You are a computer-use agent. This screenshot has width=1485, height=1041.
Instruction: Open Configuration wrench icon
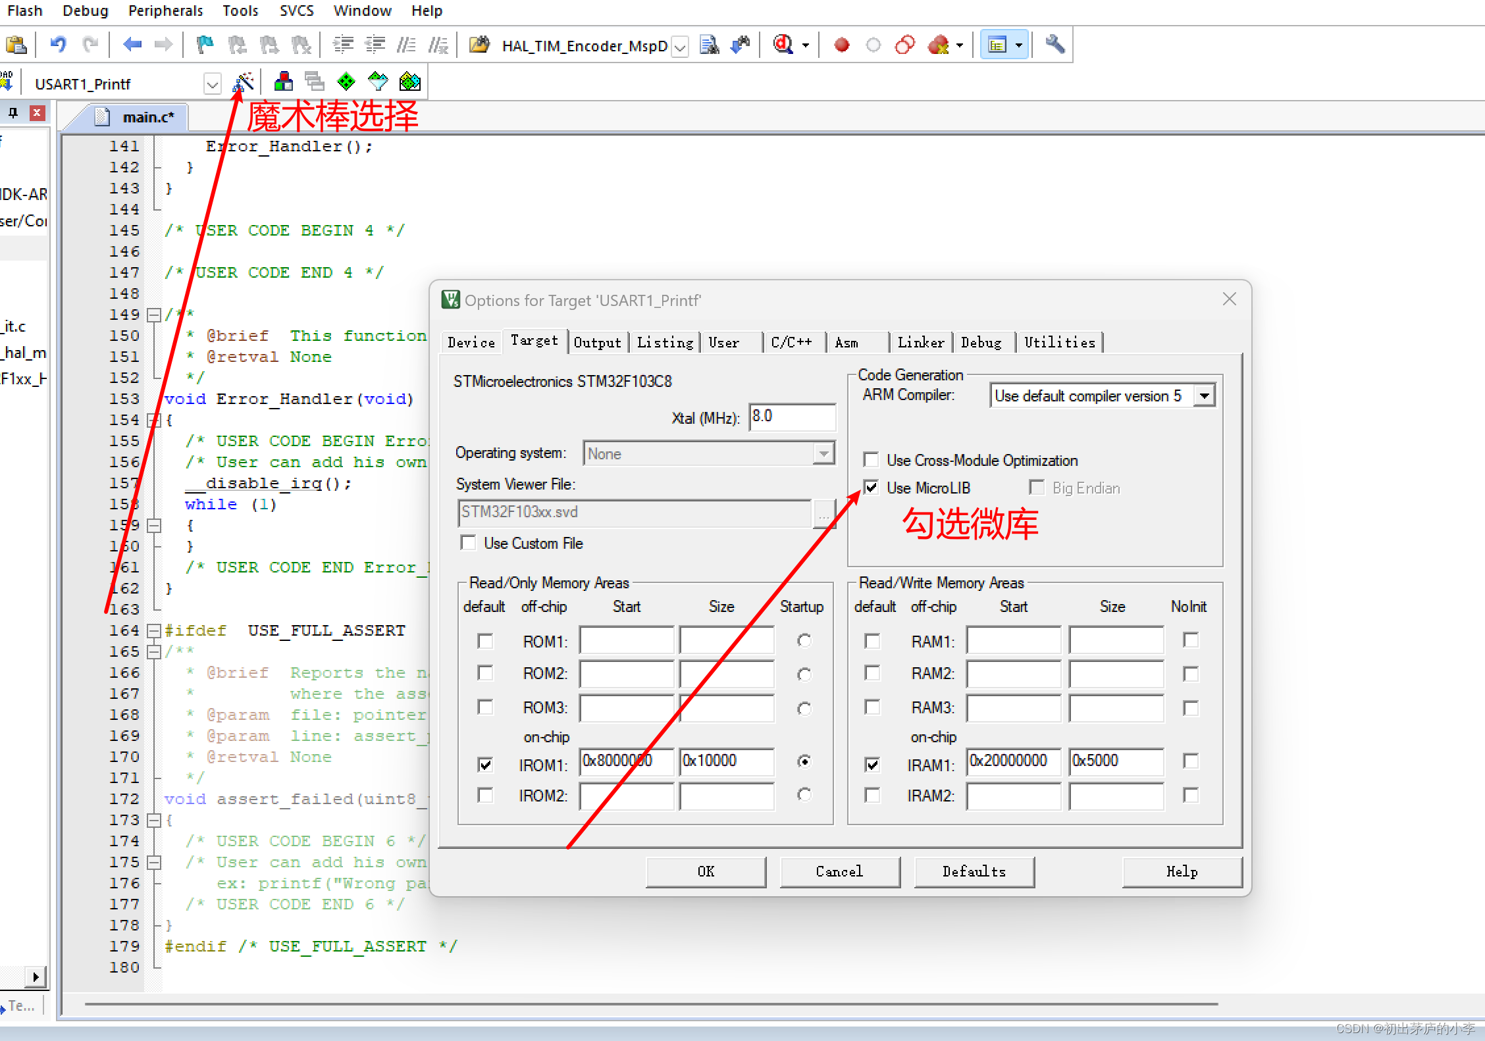pyautogui.click(x=1055, y=45)
